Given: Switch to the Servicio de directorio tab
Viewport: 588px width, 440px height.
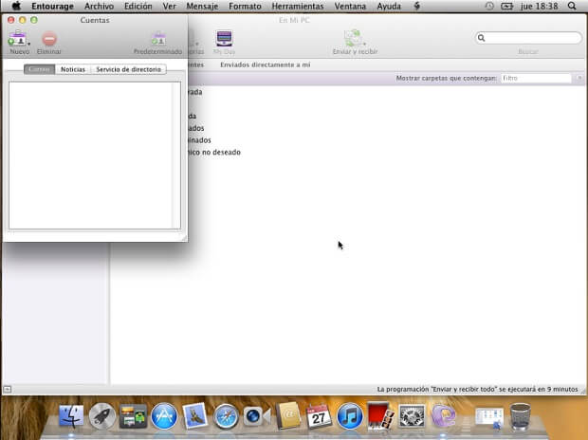Looking at the screenshot, I should (x=128, y=69).
